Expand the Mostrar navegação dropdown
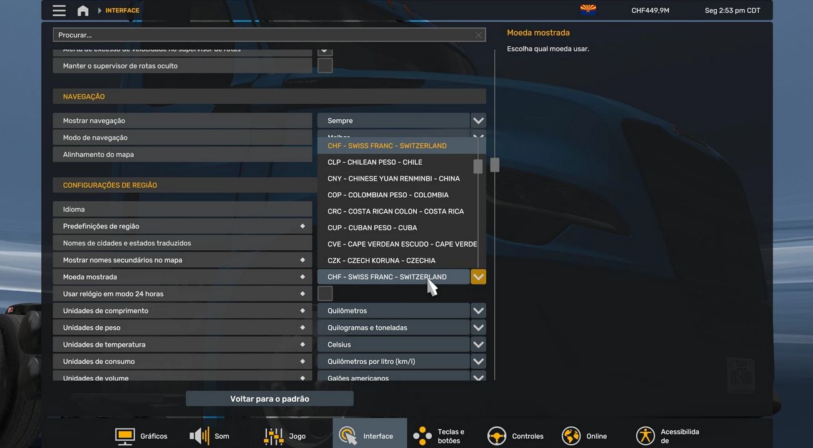The height and width of the screenshot is (448, 813). tap(478, 120)
